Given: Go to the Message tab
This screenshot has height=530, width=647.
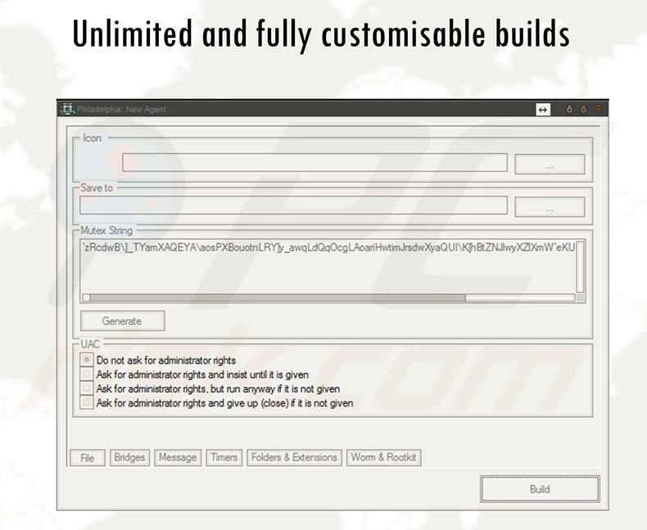Looking at the screenshot, I should coord(178,457).
